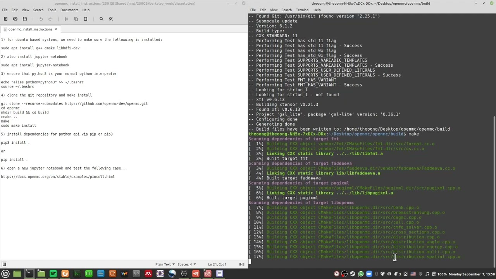Click the battery 100% indicator

[440, 274]
